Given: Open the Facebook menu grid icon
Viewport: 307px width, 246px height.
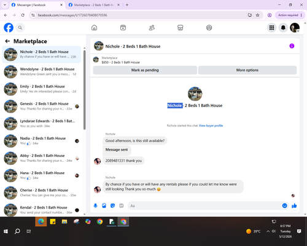Looking at the screenshot, I should (271, 28).
